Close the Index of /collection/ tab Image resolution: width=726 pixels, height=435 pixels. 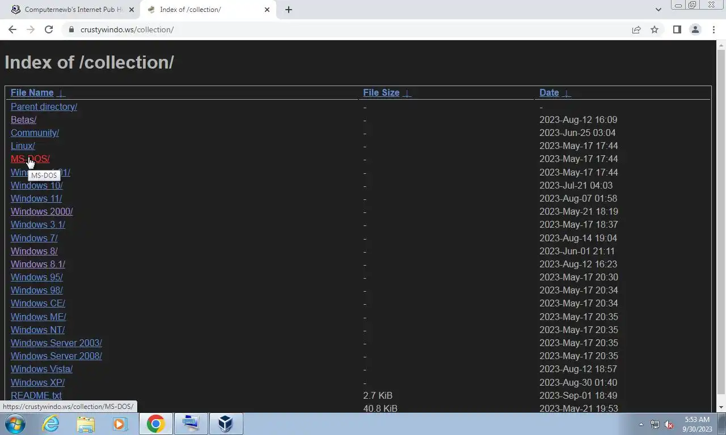(x=267, y=10)
